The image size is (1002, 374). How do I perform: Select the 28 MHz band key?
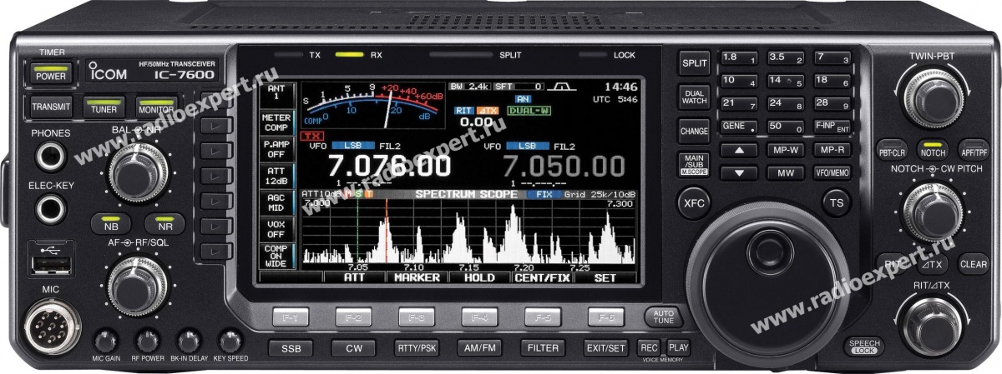pyautogui.click(x=832, y=104)
